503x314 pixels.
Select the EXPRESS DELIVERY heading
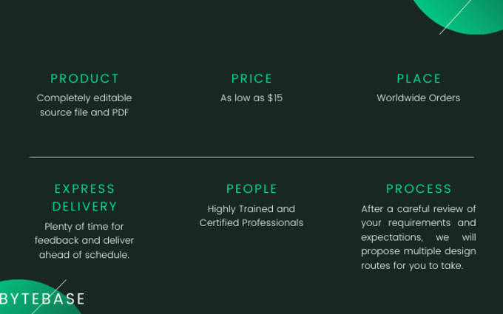84,197
